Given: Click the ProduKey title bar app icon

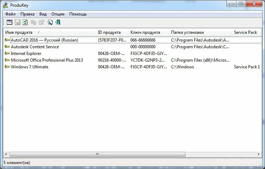Looking at the screenshot, I should (x=6, y=5).
